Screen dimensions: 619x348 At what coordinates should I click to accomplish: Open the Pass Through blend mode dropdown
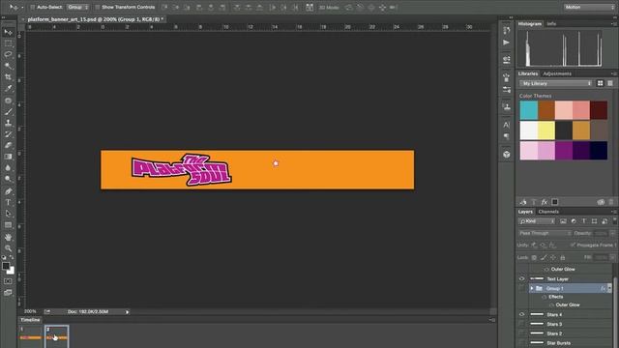[545, 233]
